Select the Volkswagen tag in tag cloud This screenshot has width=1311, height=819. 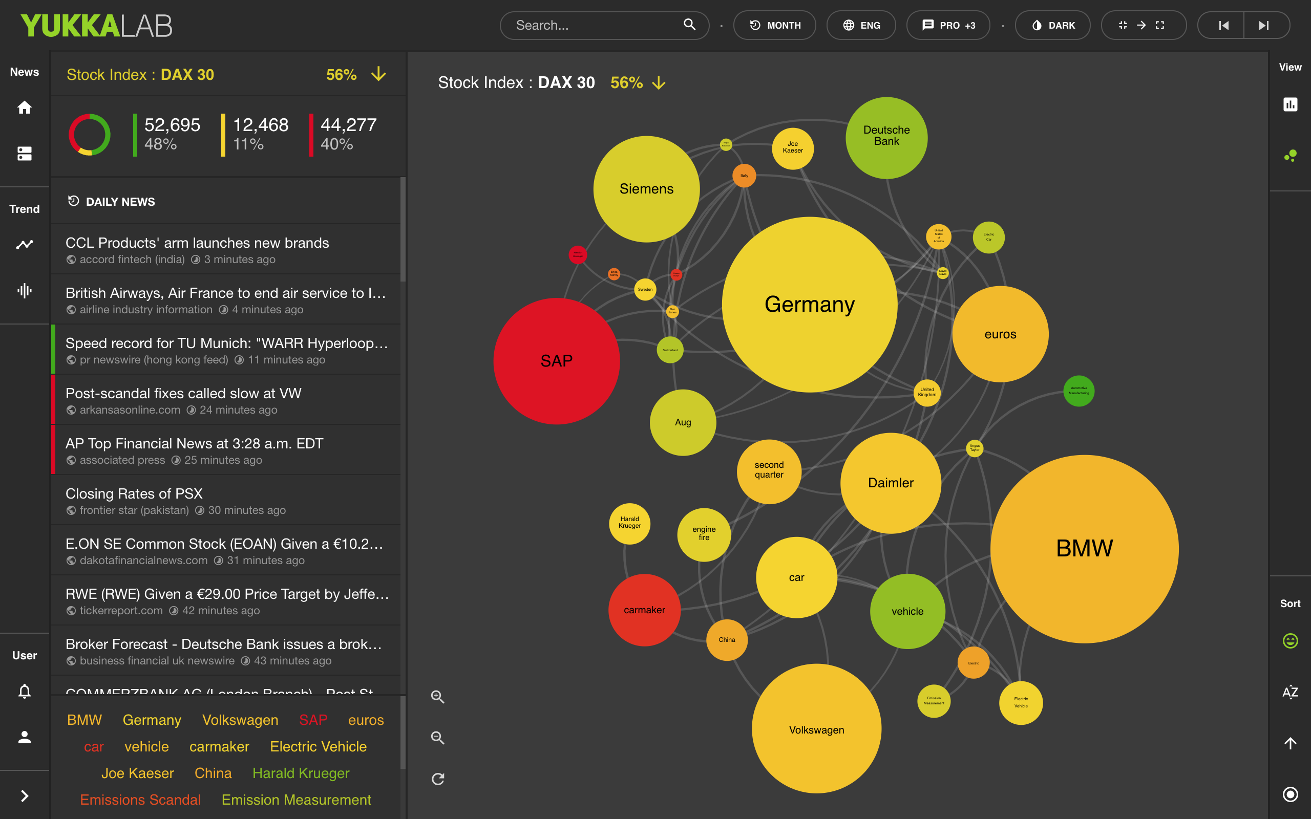tap(240, 720)
